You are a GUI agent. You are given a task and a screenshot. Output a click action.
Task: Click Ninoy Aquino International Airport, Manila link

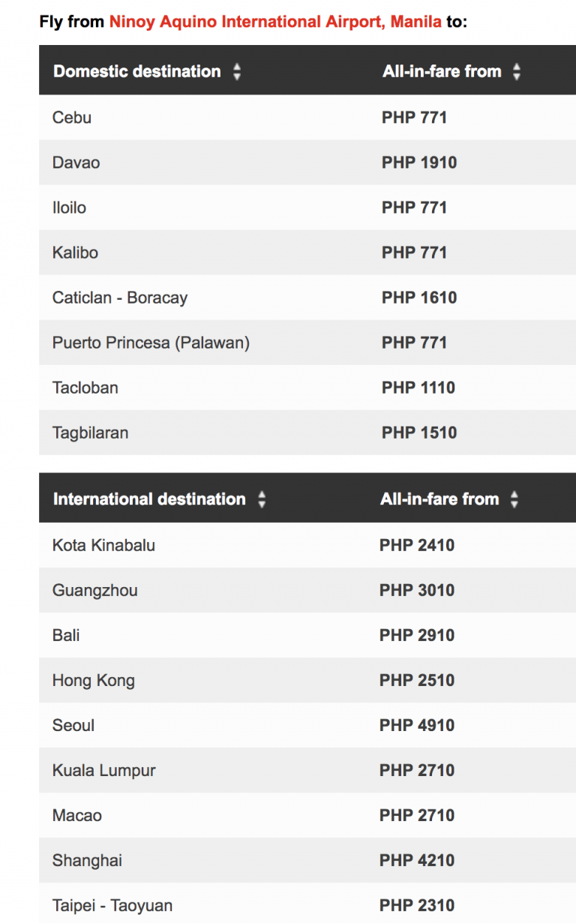click(275, 21)
